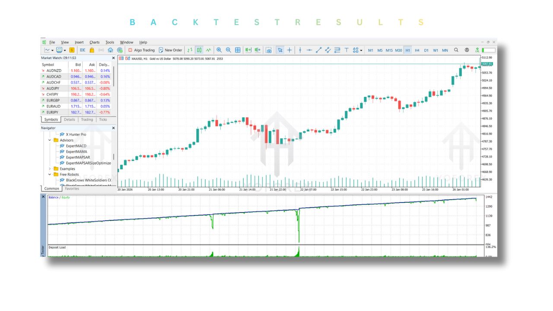Click the New Order button

[x=170, y=50]
